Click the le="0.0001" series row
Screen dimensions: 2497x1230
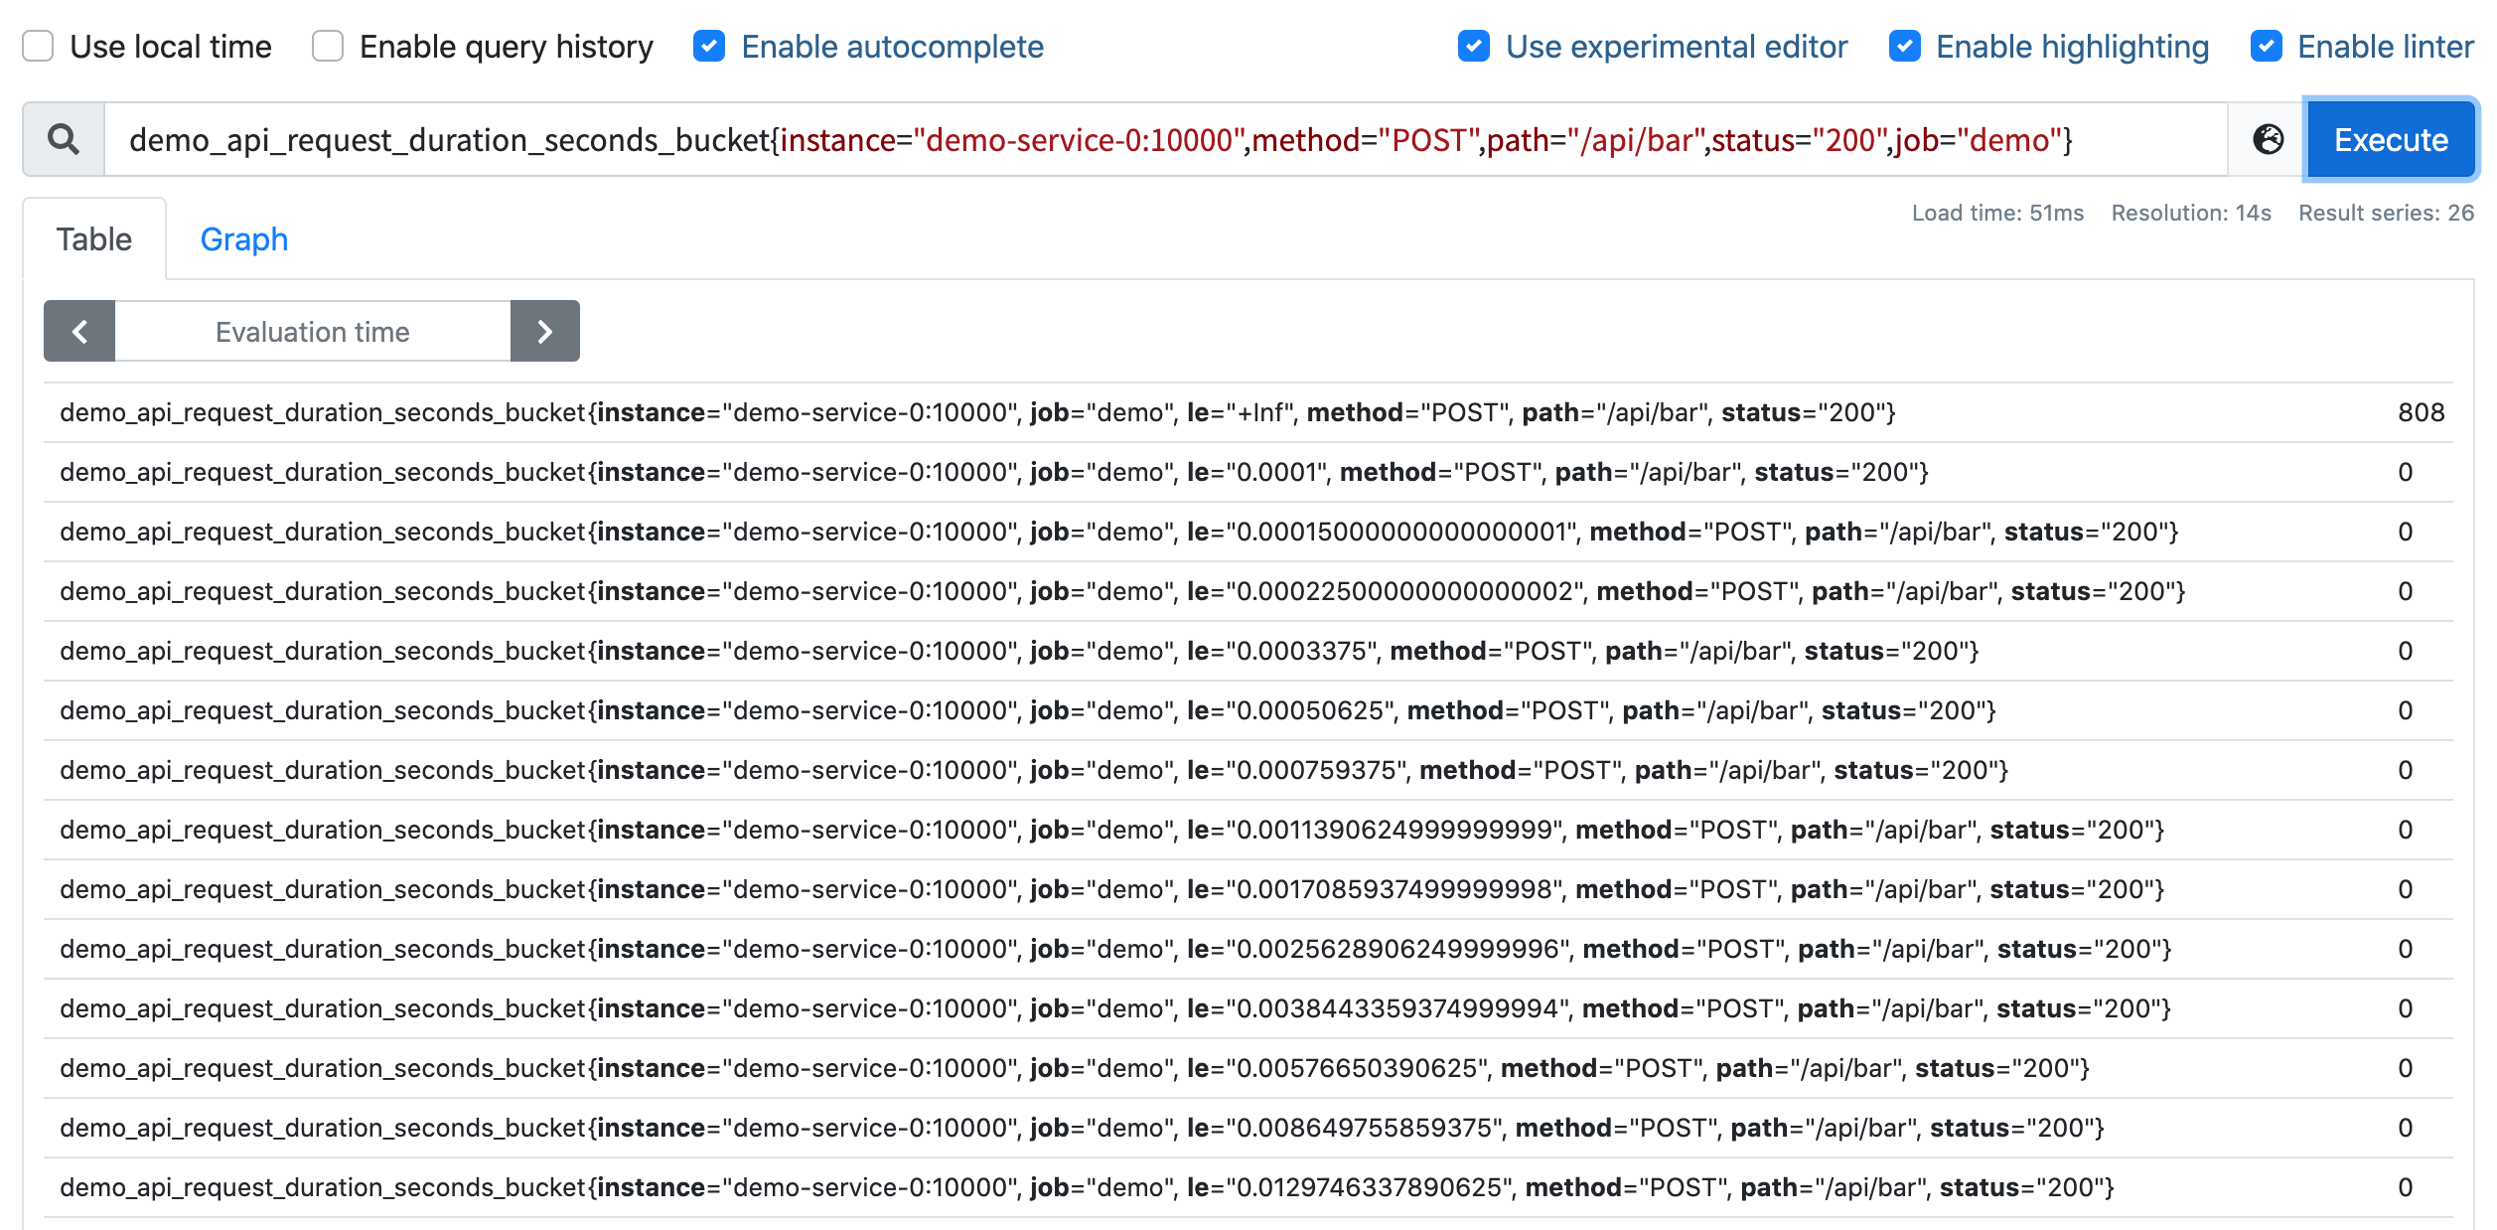click(x=993, y=472)
